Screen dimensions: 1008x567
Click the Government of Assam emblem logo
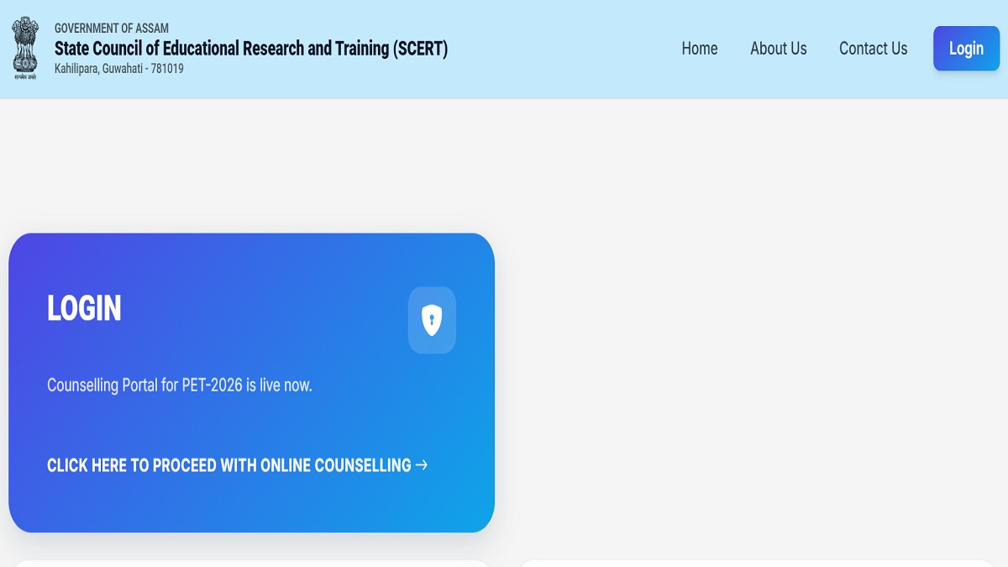(25, 48)
